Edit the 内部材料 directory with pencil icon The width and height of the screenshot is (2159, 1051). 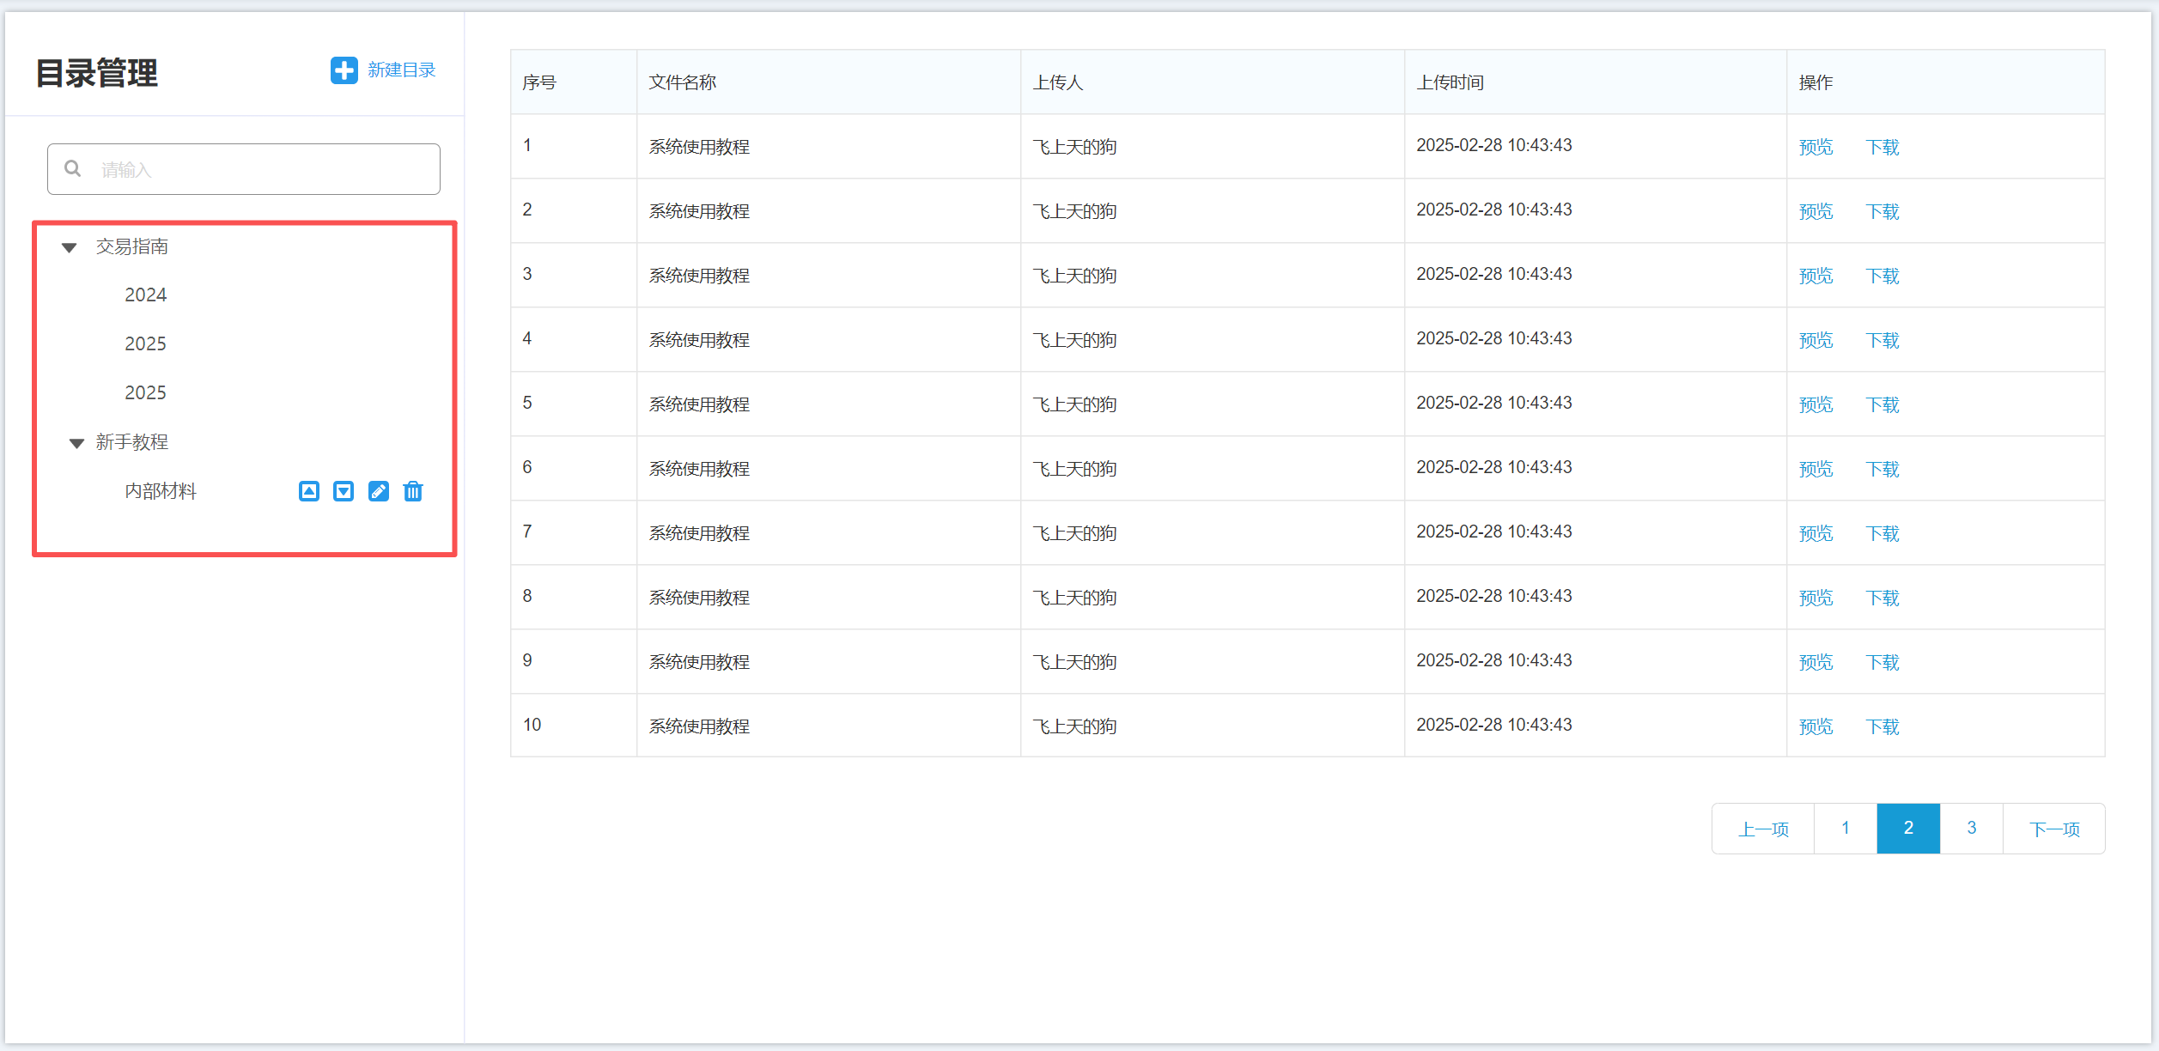[x=378, y=491]
